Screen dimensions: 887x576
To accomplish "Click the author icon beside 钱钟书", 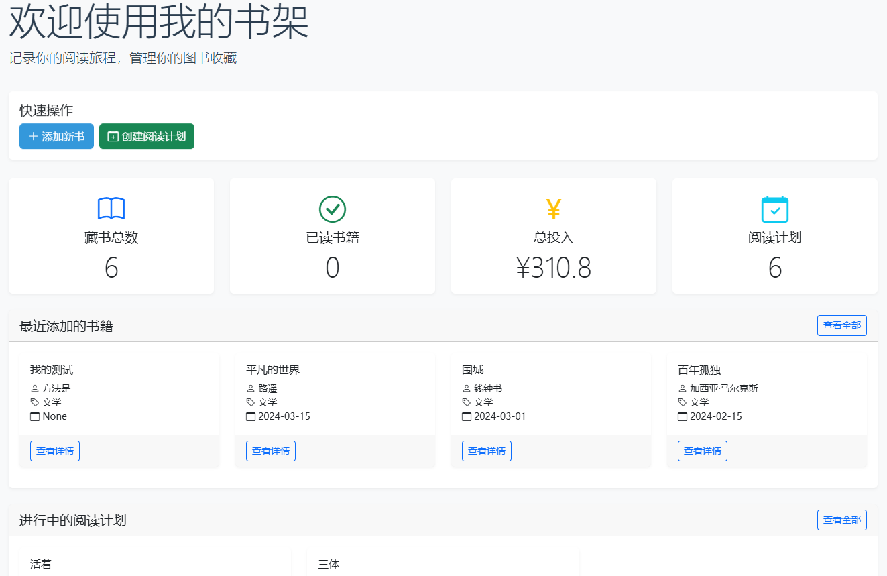I will [467, 388].
